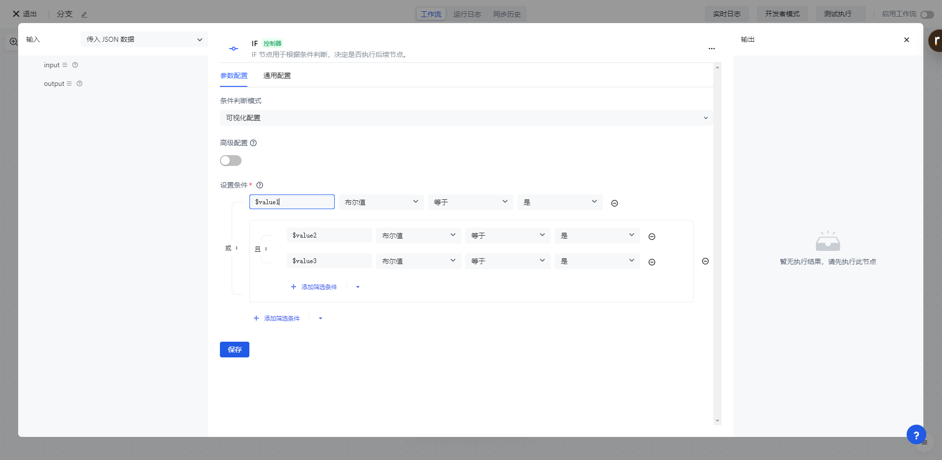Viewport: 942px width, 460px height.
Task: Open the 传入 JSON 数据 input dropdown
Action: click(144, 39)
